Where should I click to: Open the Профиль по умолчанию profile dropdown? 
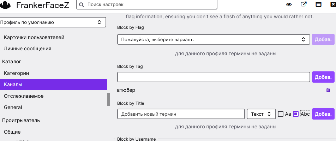tap(53, 23)
